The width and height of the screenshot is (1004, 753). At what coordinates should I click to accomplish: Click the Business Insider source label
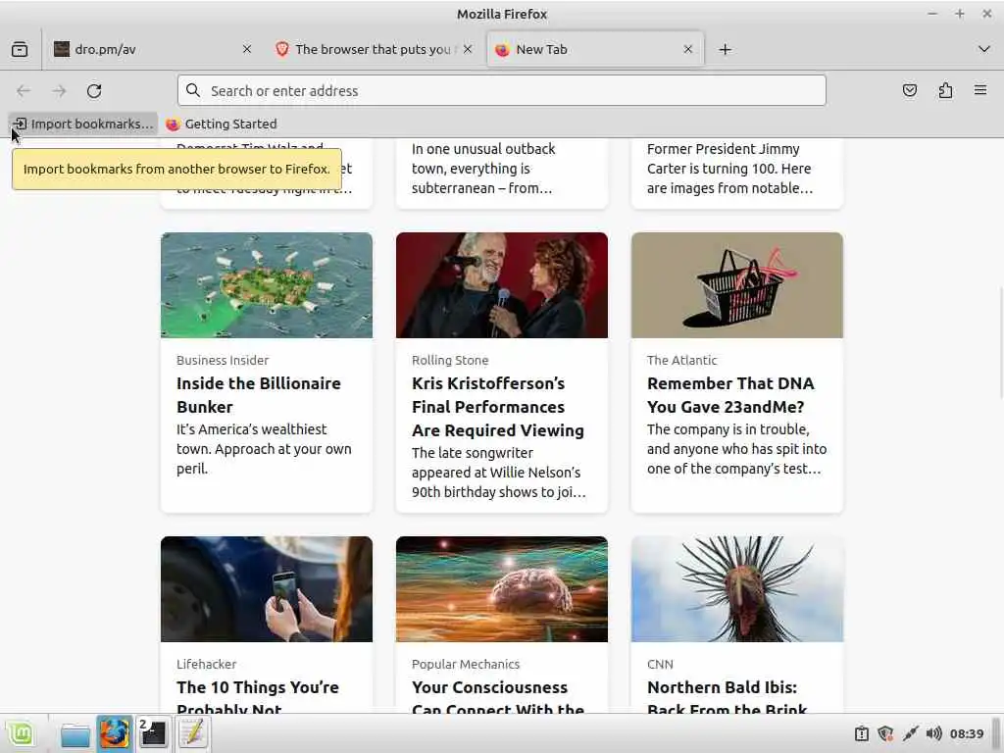pos(223,360)
